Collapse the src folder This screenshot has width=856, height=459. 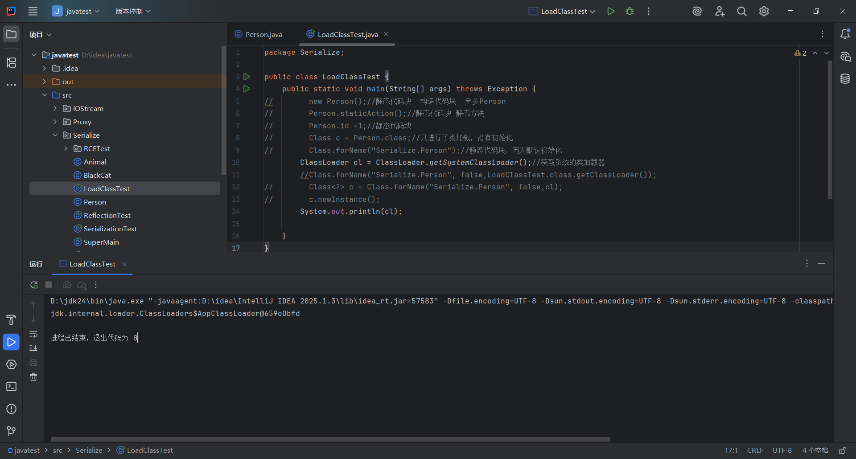click(x=45, y=95)
